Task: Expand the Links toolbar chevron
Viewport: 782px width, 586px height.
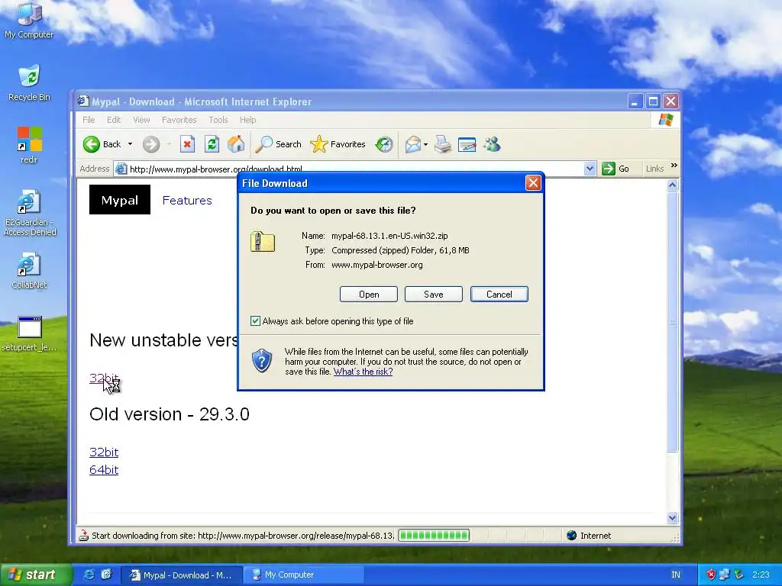Action: pyautogui.click(x=674, y=166)
